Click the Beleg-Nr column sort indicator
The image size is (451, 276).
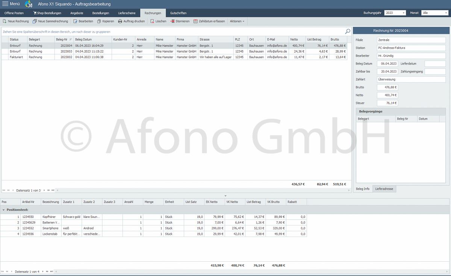(71, 39)
